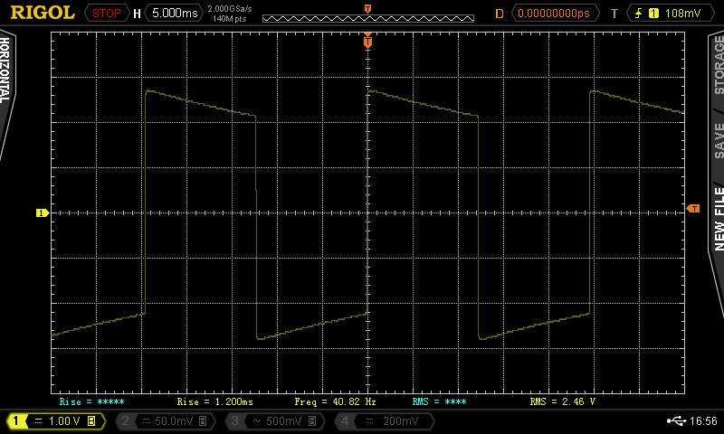Select the Freq 40.82 Hz measurement
The image size is (724, 434).
coord(335,401)
